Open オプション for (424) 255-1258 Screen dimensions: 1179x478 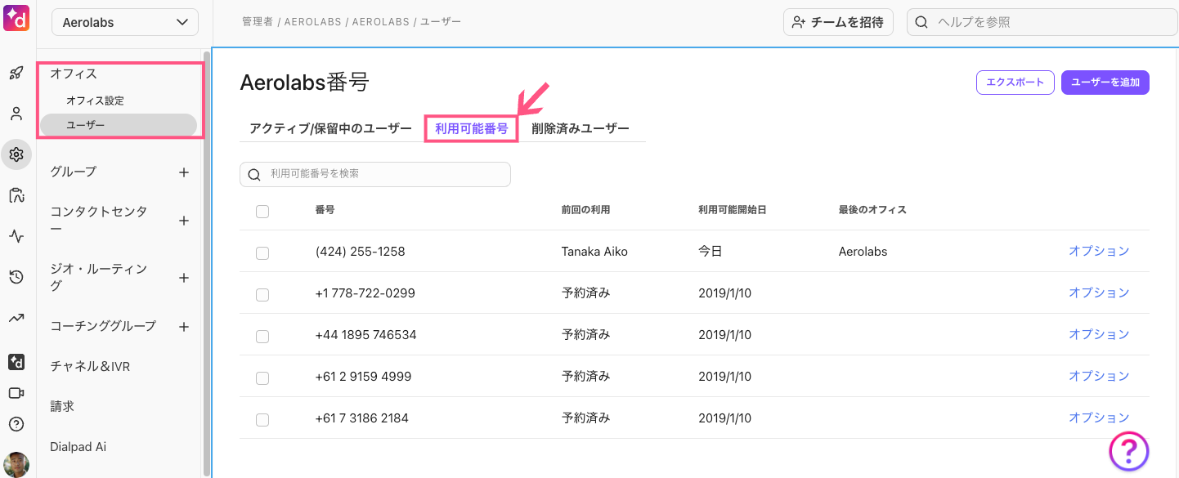[x=1099, y=251]
